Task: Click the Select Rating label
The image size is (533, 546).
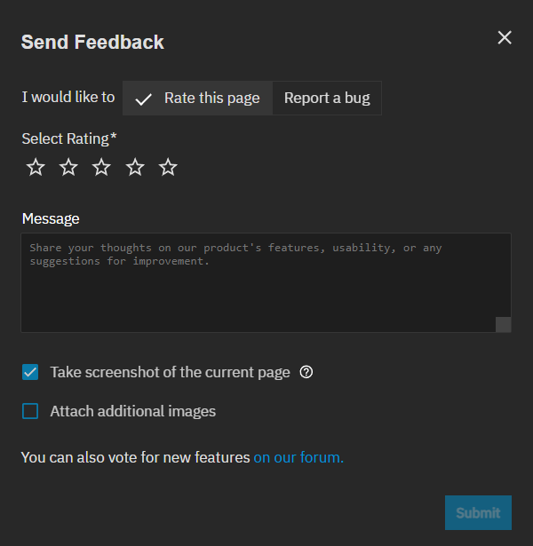Action: tap(68, 138)
